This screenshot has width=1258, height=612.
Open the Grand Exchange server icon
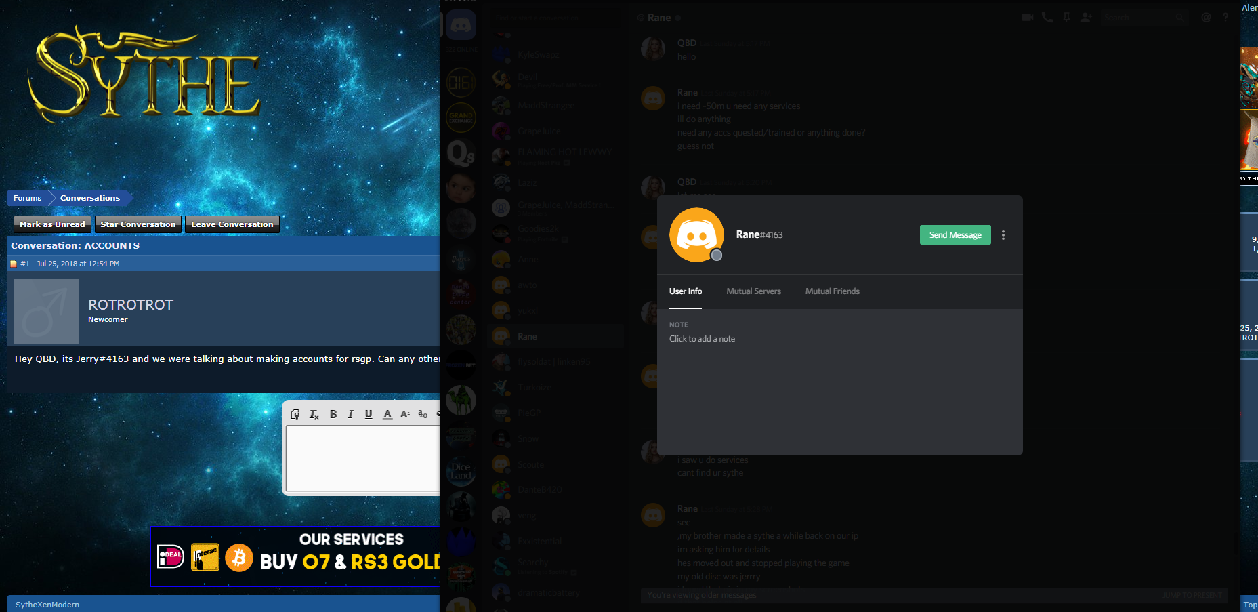(461, 118)
